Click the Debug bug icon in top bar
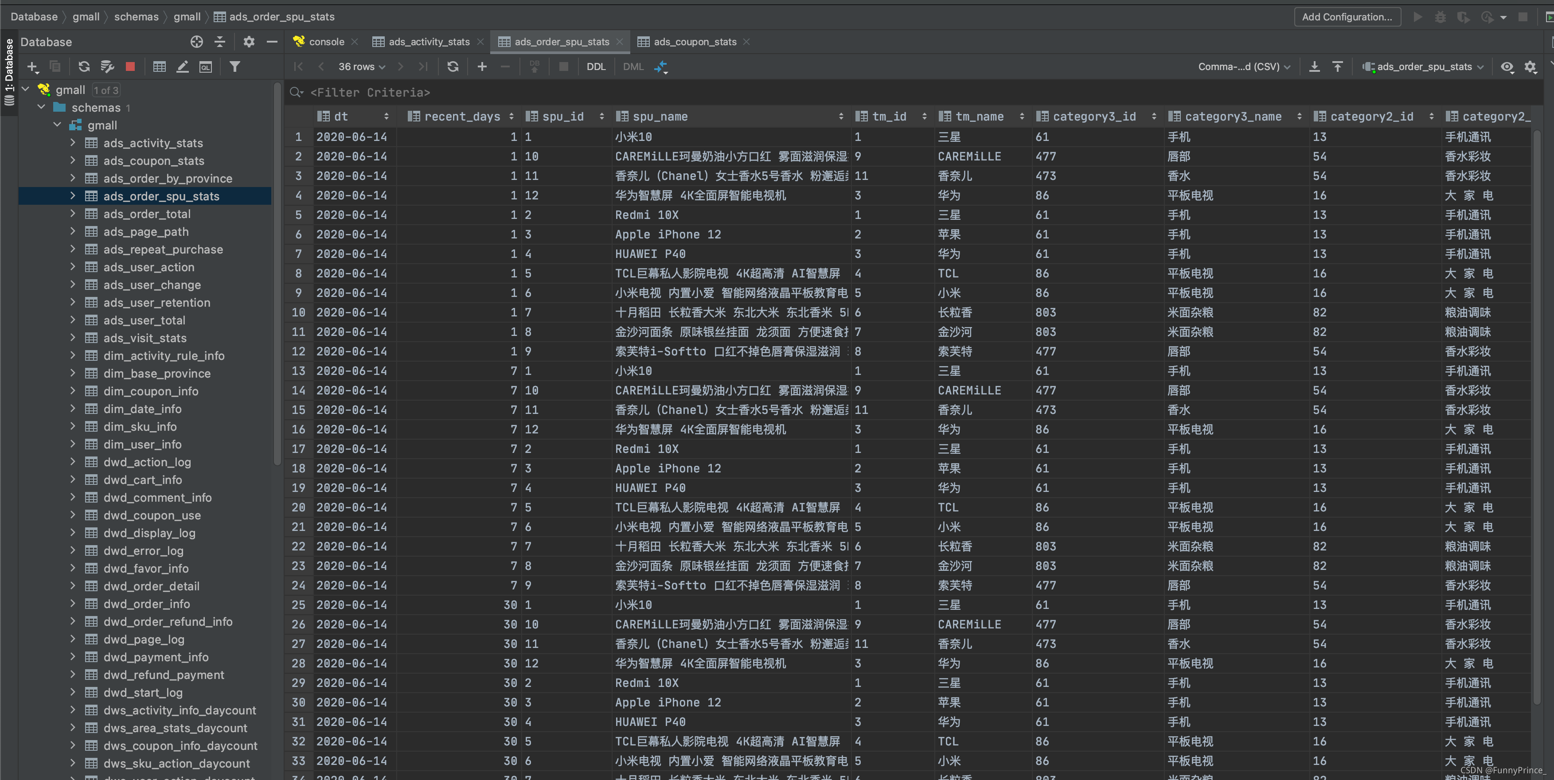 (x=1440, y=17)
